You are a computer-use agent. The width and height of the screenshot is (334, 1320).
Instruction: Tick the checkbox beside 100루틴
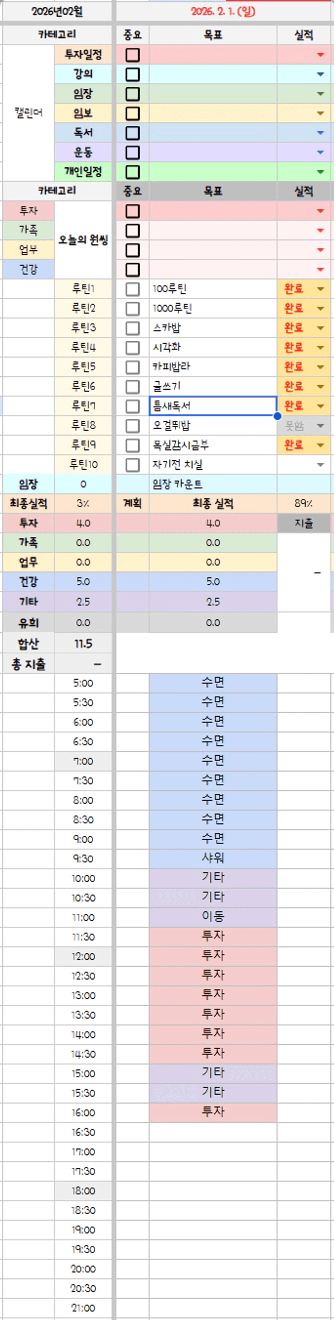coord(132,289)
